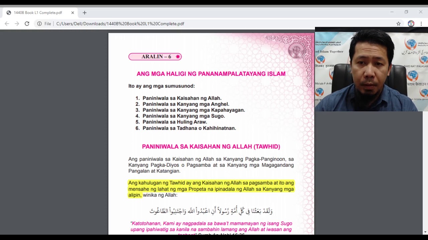The height and width of the screenshot is (240, 428).
Task: Click heading PANINIWALA SA KAISAHAN NG ALLAH (TAWHID)
Action: (211, 146)
